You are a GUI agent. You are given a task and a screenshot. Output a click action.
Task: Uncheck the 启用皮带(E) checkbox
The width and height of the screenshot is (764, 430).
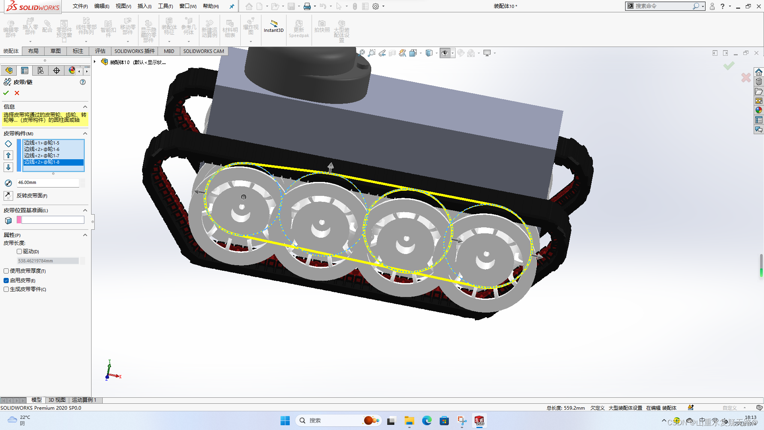6,280
